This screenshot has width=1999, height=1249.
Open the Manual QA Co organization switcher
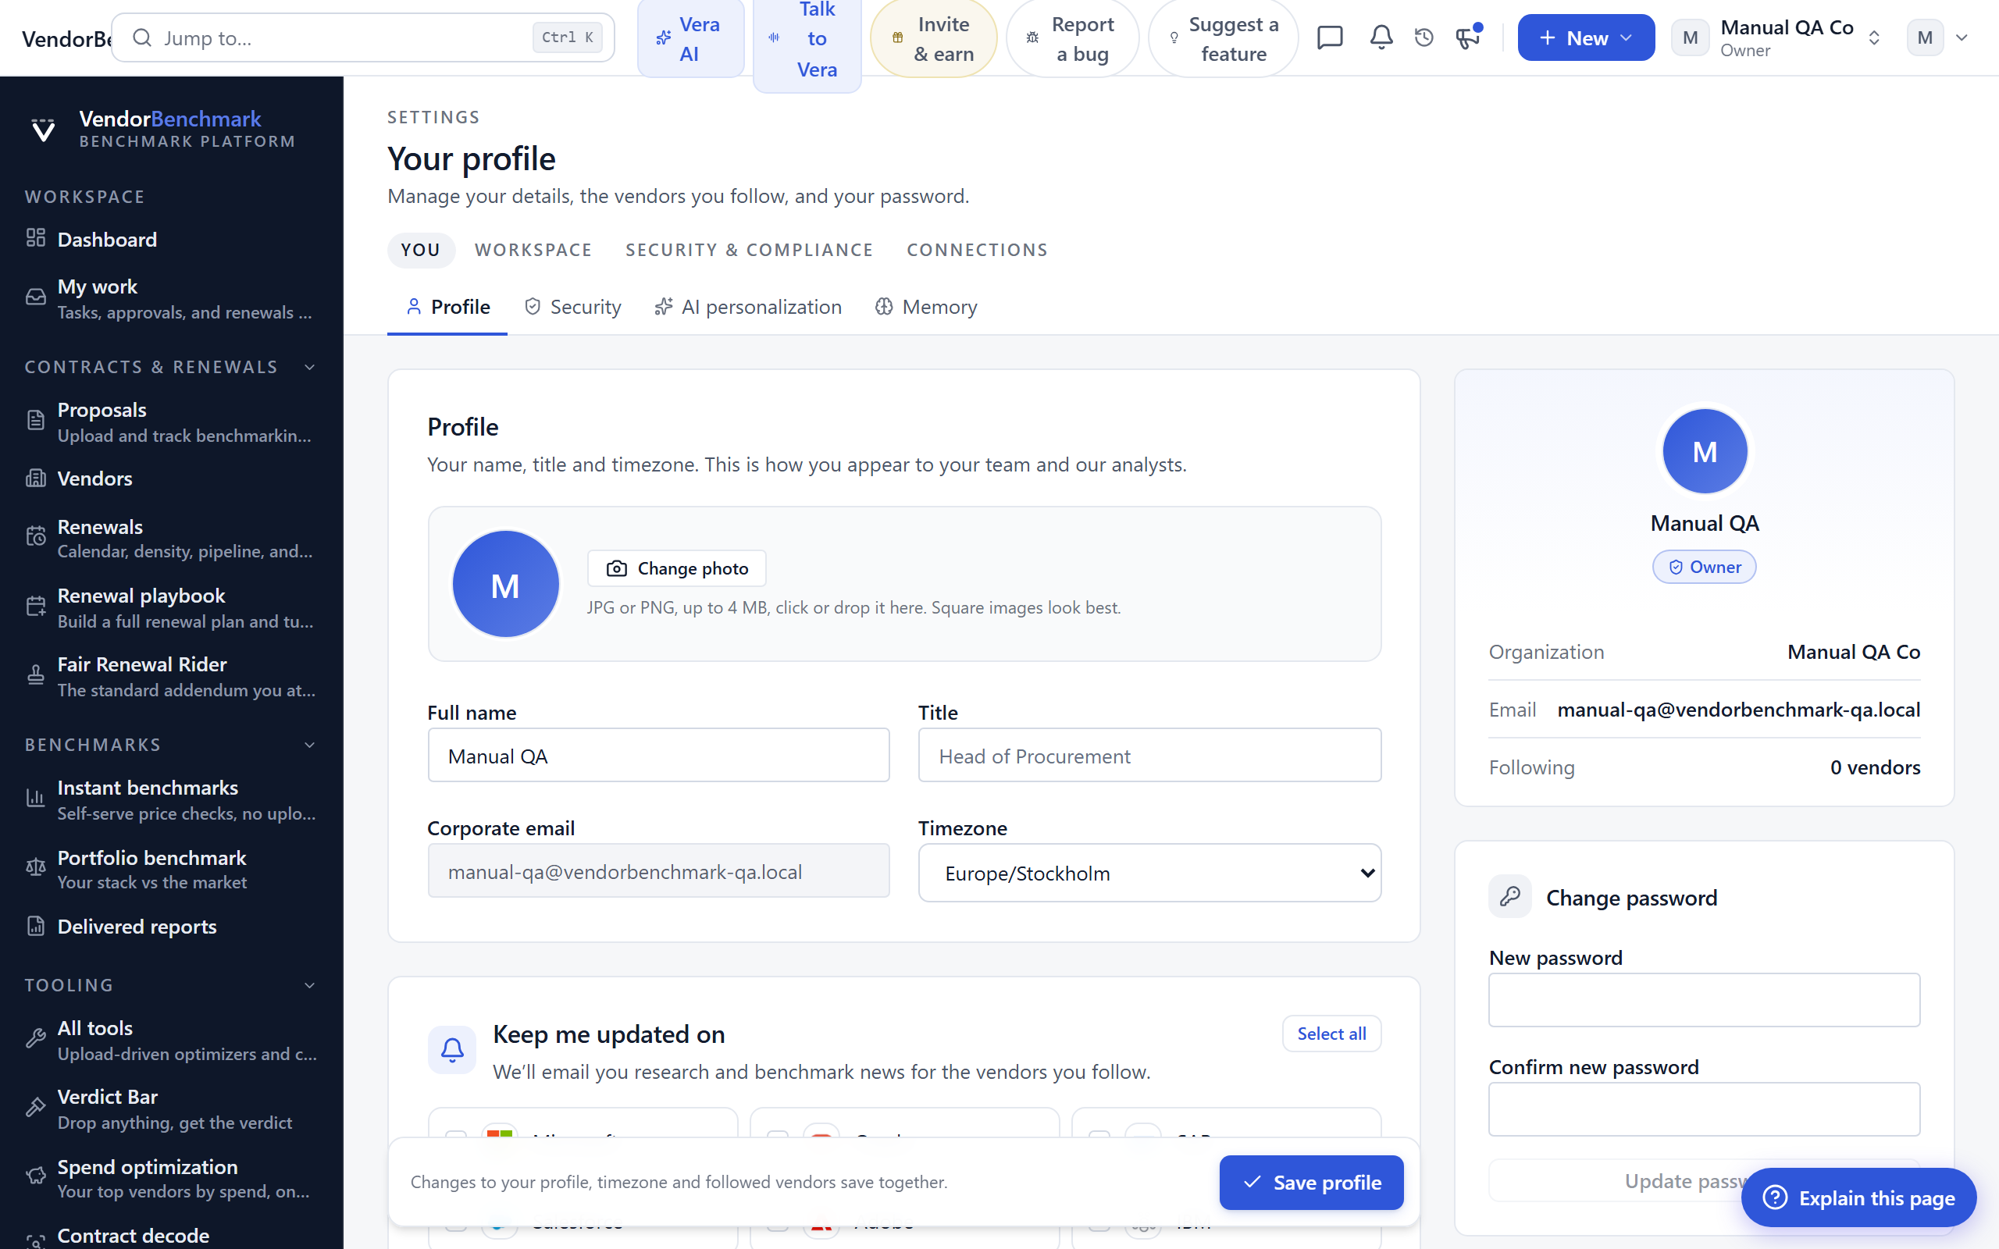1776,38
